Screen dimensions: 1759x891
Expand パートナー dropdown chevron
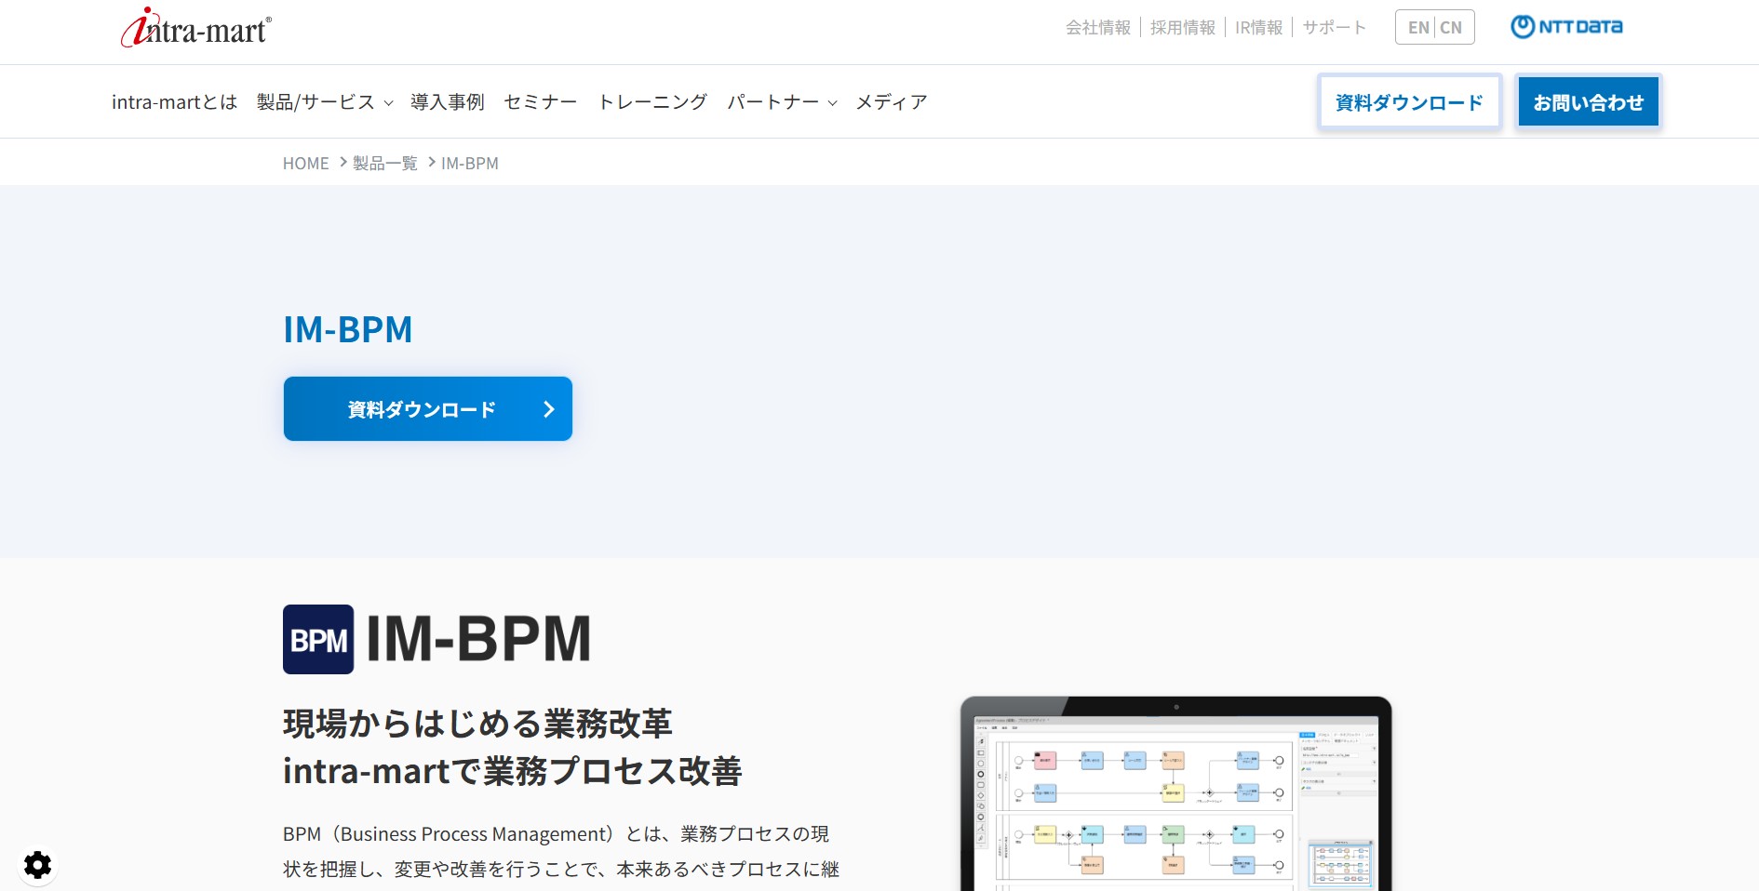(833, 103)
